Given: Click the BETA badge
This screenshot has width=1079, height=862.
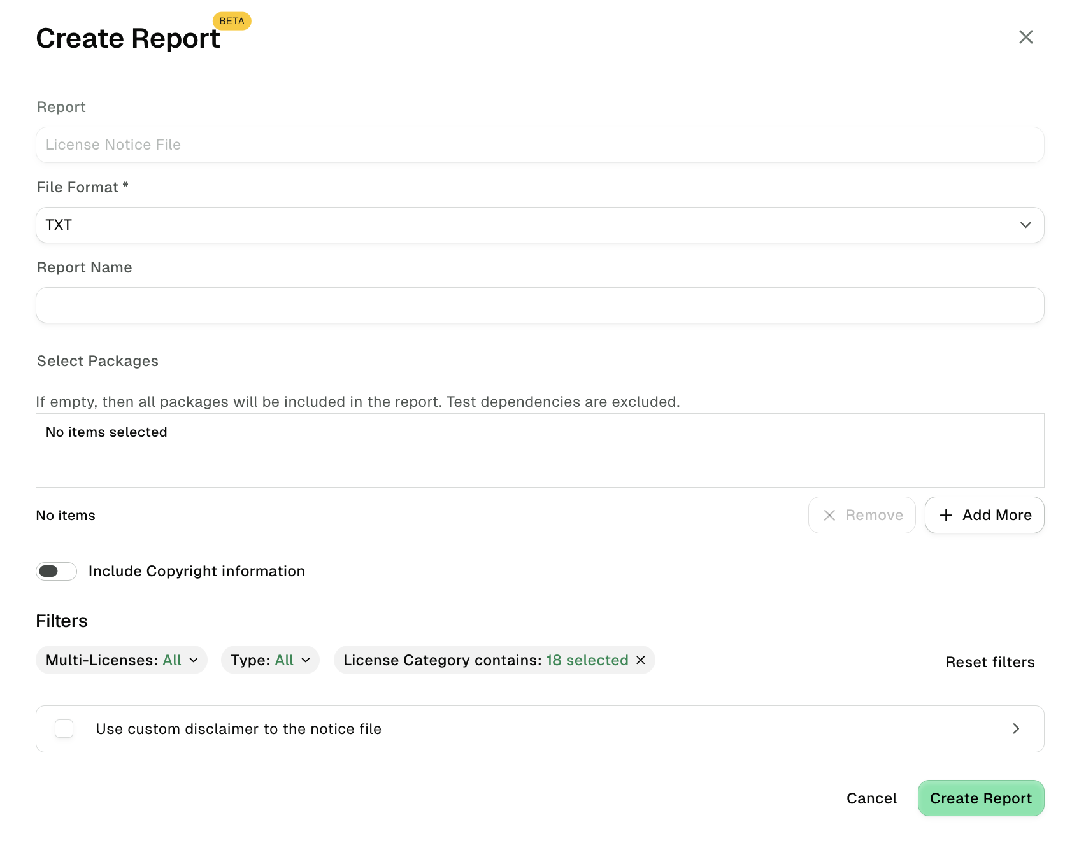Looking at the screenshot, I should (232, 21).
